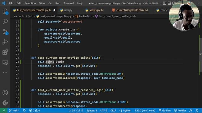
Task: Select Python interpreter 3.10.0 venv
Action: (x=145, y=110)
